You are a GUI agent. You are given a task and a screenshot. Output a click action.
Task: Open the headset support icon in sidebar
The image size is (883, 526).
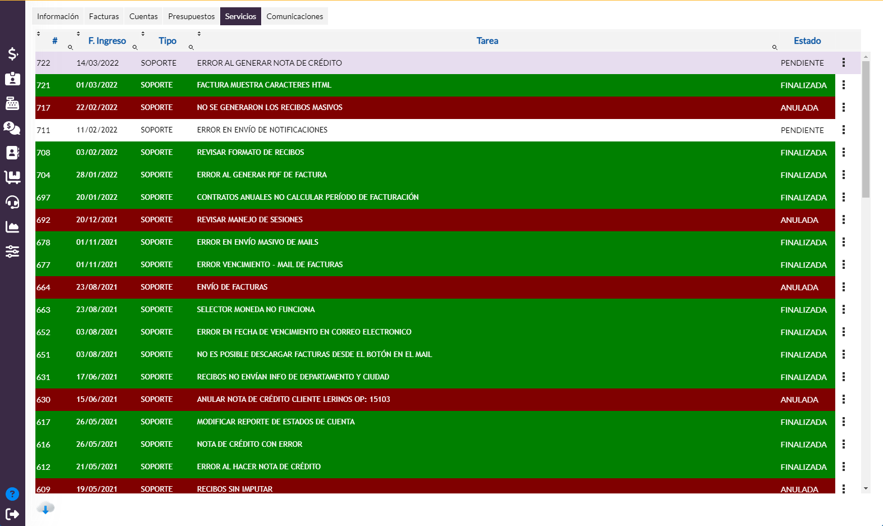click(12, 202)
